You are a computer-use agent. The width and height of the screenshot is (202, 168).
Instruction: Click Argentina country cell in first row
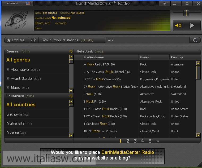pos(177,64)
